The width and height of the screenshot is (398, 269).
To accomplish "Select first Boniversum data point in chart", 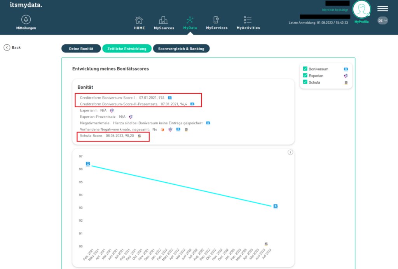I will [x=88, y=164].
